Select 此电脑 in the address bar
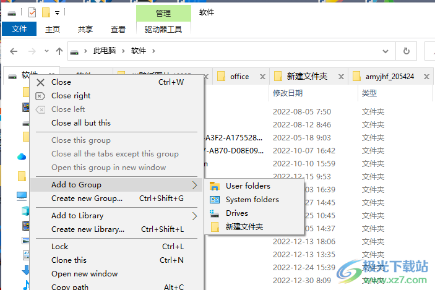 (105, 51)
